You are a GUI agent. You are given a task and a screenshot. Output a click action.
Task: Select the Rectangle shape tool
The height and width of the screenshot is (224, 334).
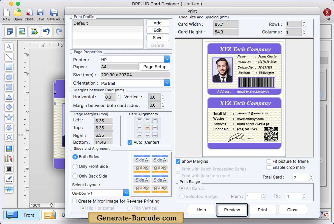point(9,67)
